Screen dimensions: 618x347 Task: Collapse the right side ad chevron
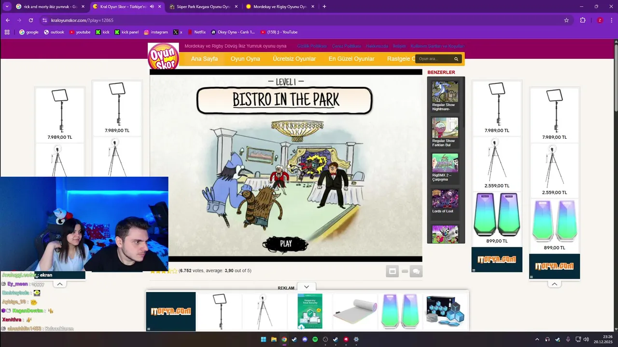tap(554, 284)
